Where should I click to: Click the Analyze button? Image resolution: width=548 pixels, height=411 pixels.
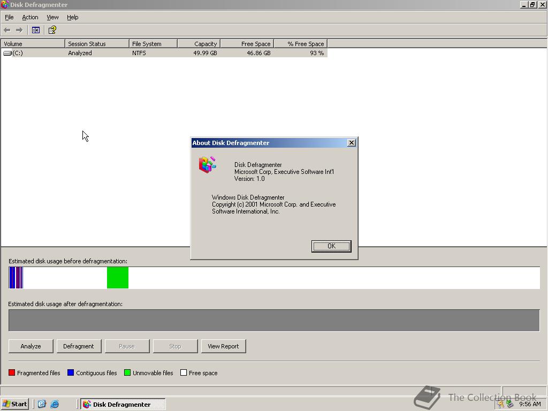pyautogui.click(x=31, y=346)
